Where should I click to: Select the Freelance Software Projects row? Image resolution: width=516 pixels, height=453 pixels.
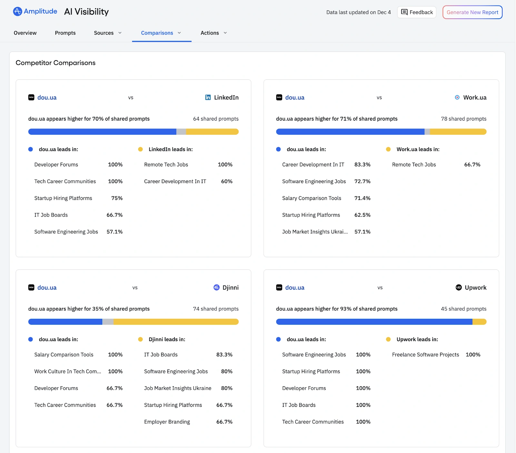425,355
